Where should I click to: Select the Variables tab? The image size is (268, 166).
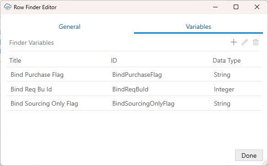point(198,27)
